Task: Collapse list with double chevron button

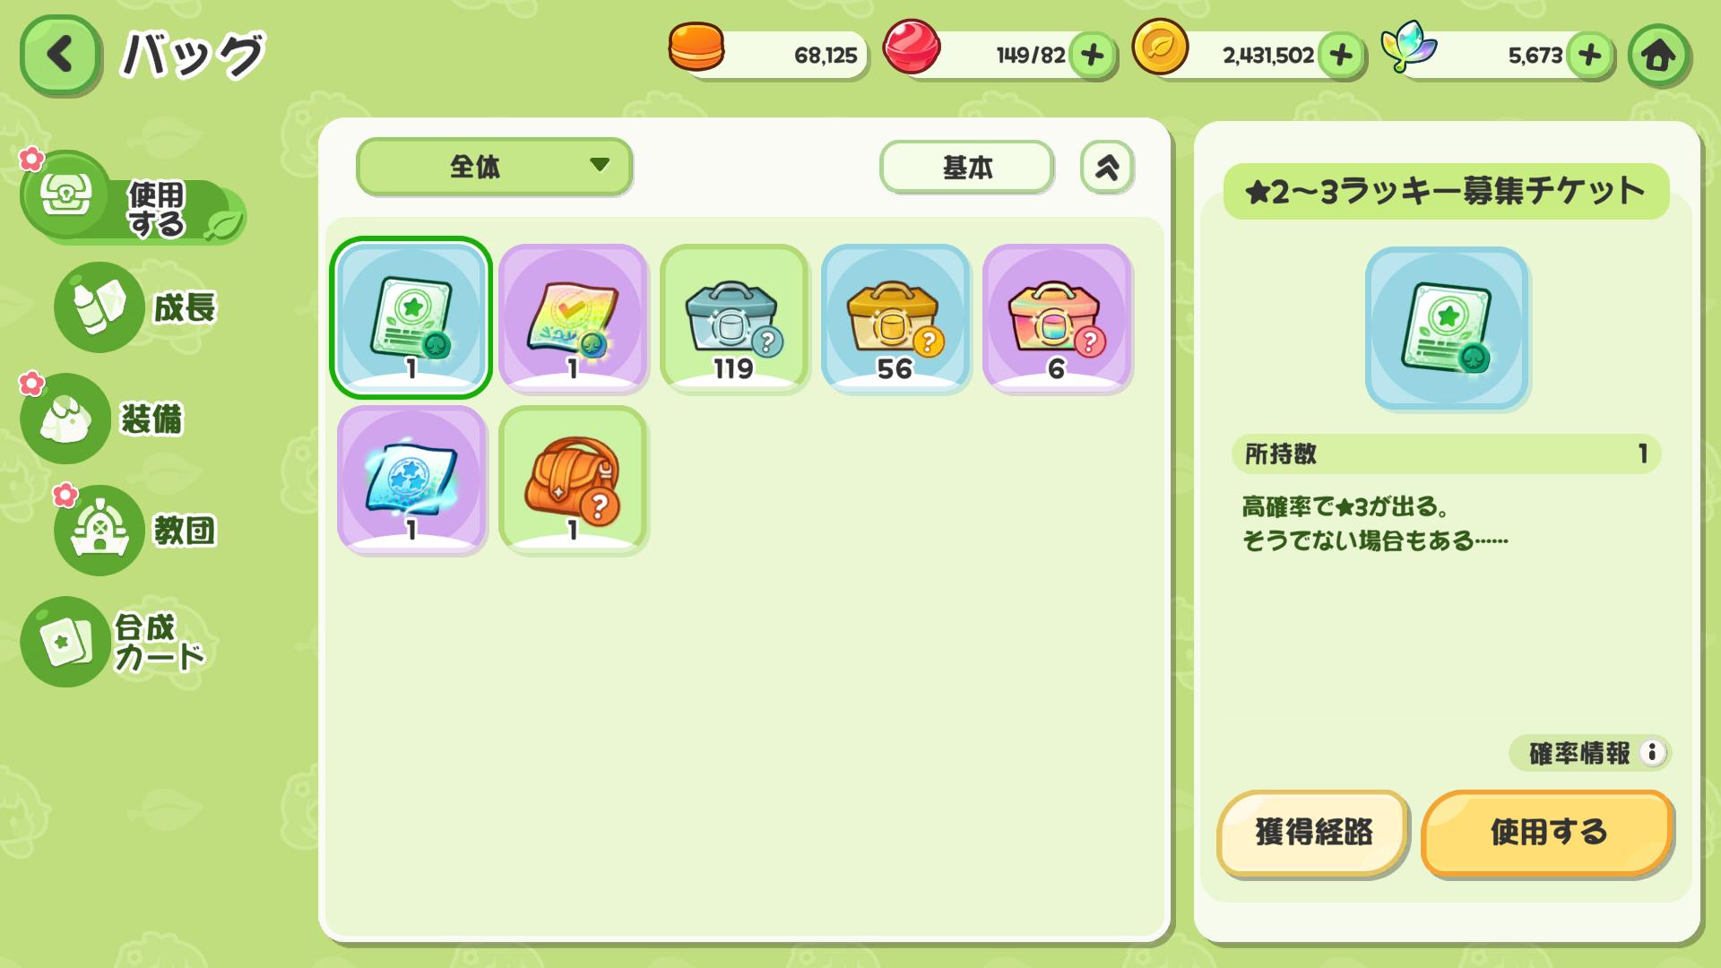Action: [x=1107, y=167]
